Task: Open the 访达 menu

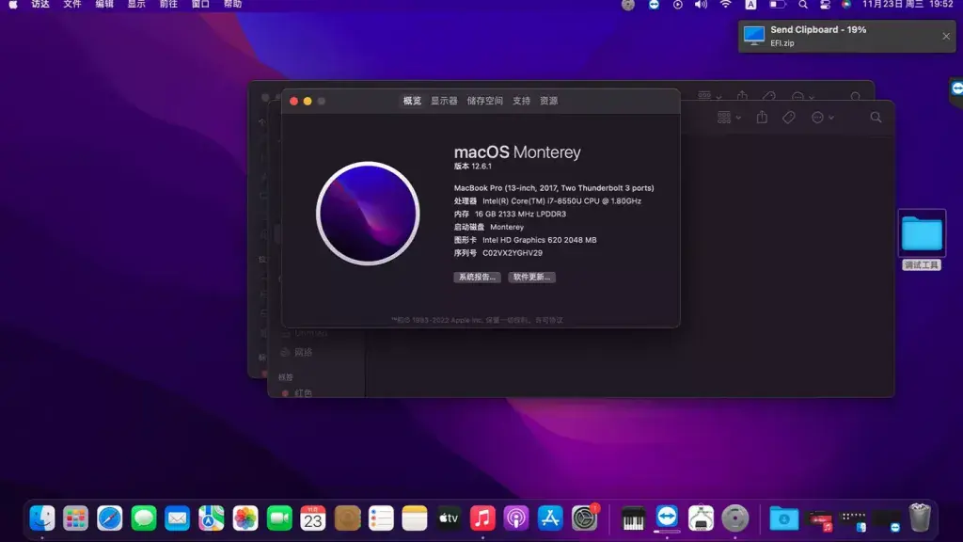Action: click(x=40, y=5)
